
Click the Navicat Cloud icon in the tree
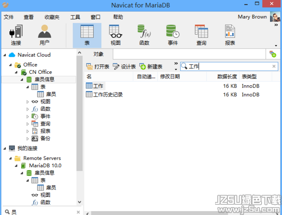point(12,55)
